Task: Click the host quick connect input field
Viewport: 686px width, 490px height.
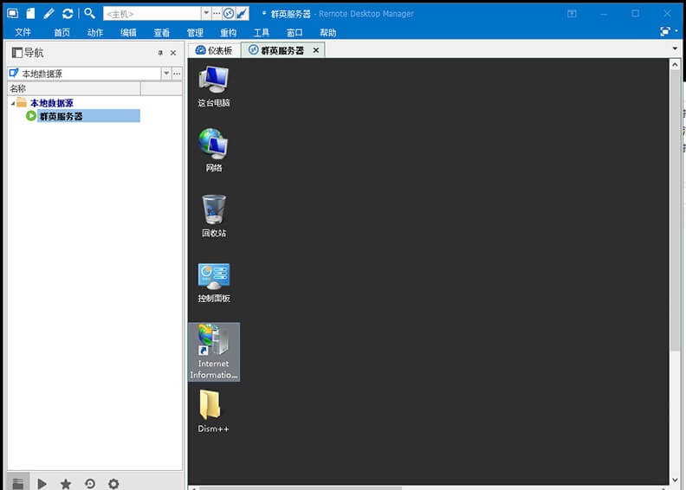Action: click(152, 14)
